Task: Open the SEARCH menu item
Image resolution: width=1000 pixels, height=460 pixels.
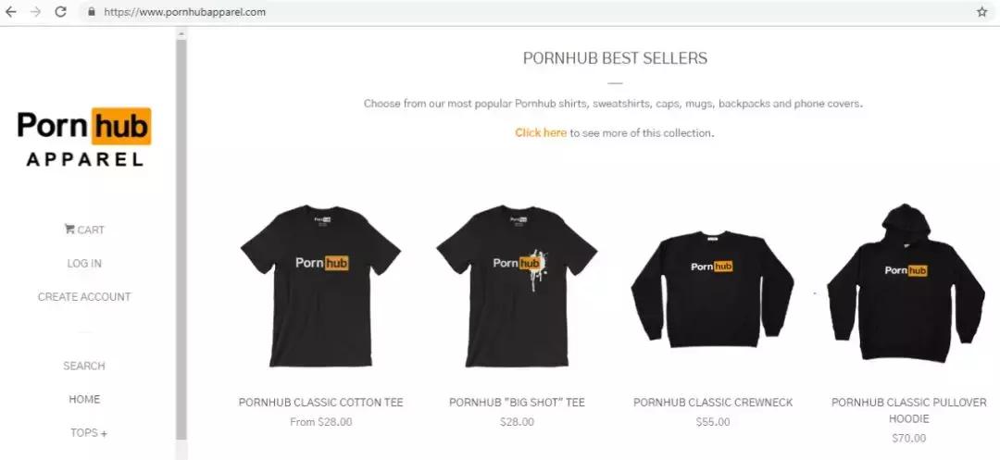Action: 84,366
